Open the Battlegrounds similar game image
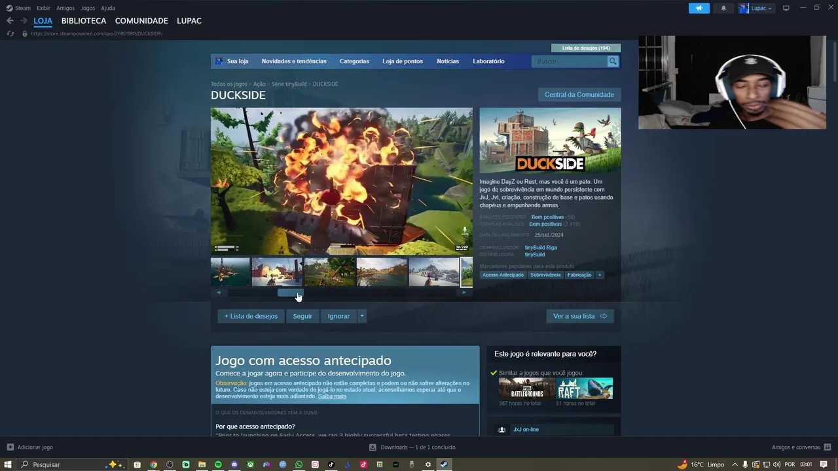 tap(526, 389)
